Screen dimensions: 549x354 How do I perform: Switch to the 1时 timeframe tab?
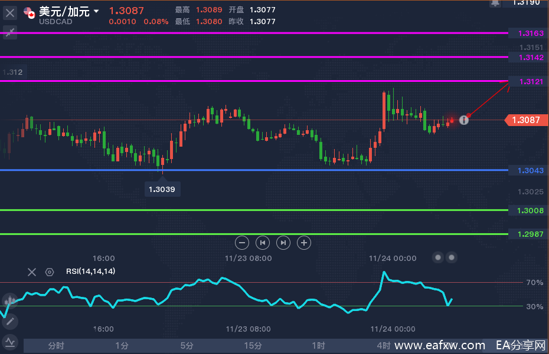318,346
